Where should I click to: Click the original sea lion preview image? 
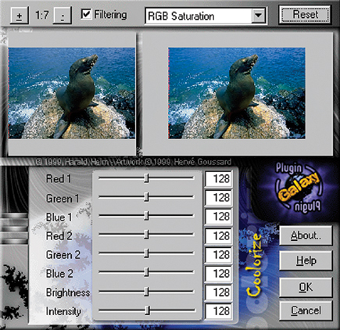click(x=72, y=93)
